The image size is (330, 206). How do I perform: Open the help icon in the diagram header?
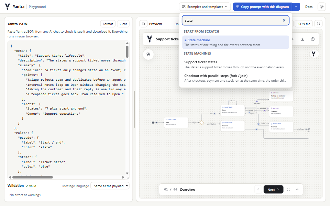click(312, 39)
